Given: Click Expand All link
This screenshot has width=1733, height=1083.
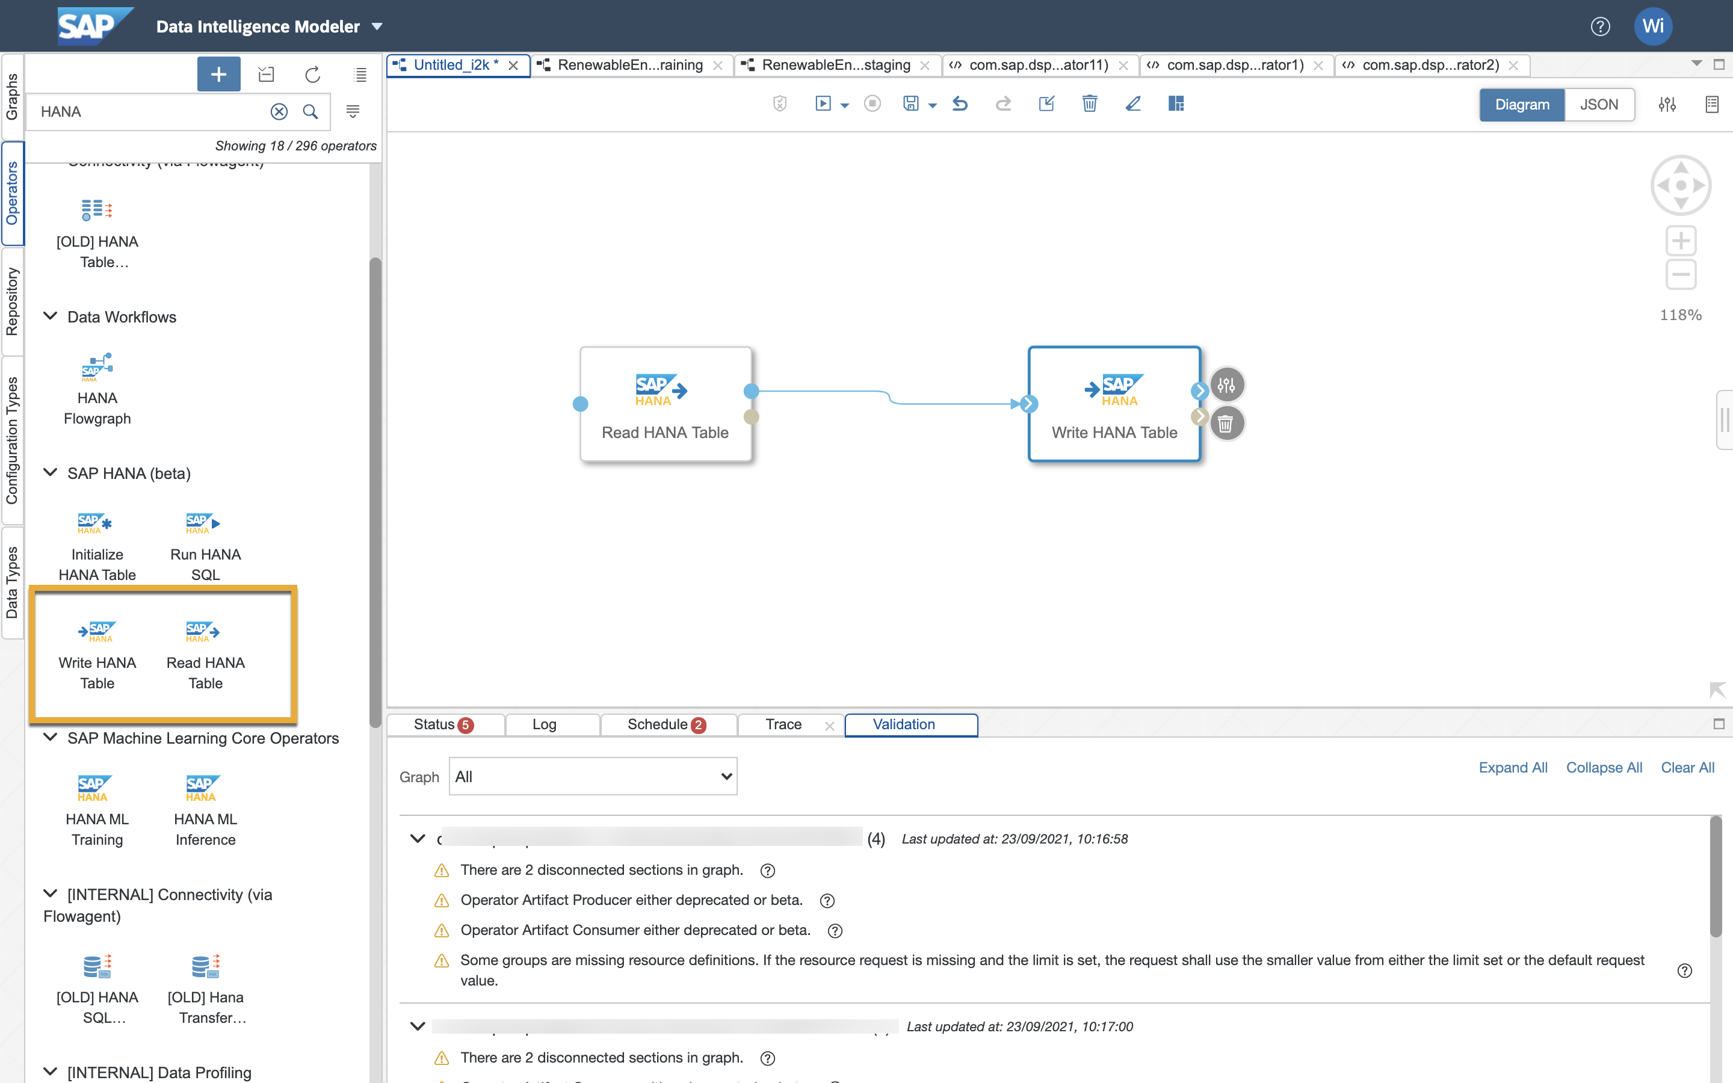Looking at the screenshot, I should (1512, 767).
